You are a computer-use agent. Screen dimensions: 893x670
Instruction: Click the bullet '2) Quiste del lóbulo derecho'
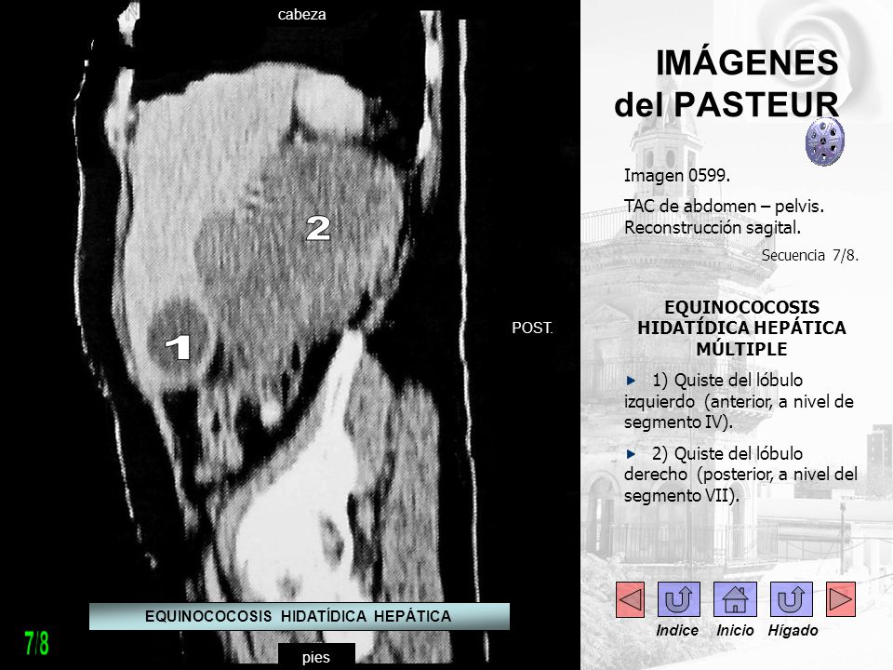(x=740, y=475)
